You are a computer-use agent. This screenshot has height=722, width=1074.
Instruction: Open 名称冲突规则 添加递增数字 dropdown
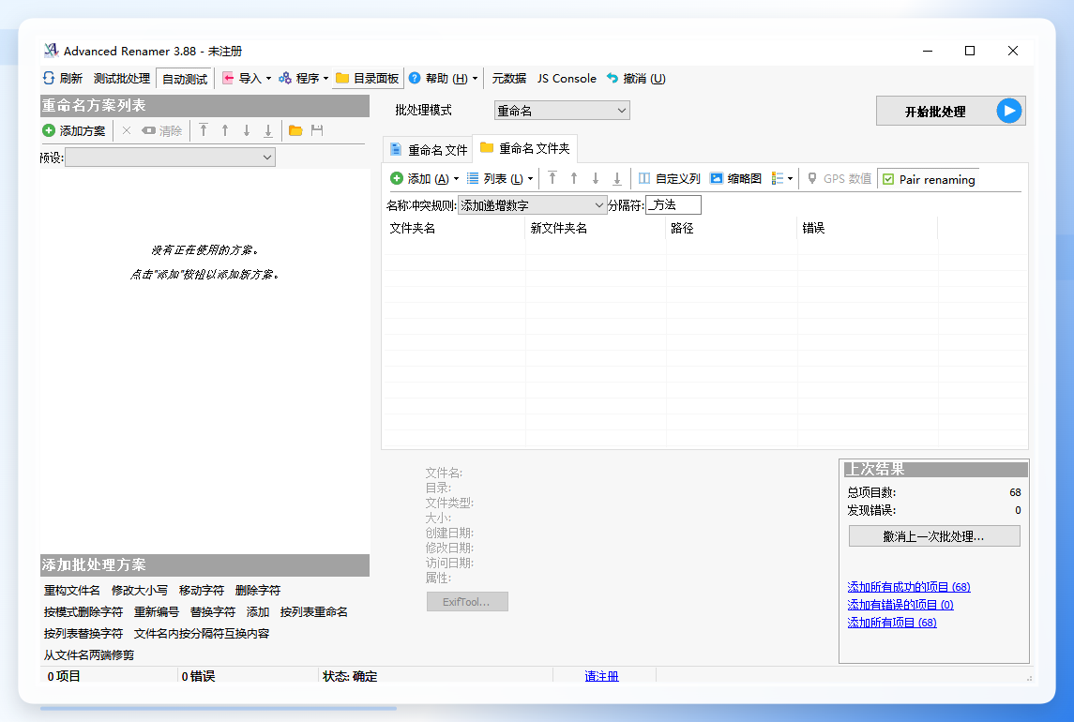(x=532, y=204)
